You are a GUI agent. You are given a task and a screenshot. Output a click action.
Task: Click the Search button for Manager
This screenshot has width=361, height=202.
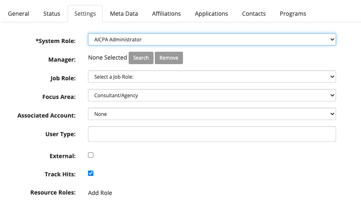[x=141, y=58]
